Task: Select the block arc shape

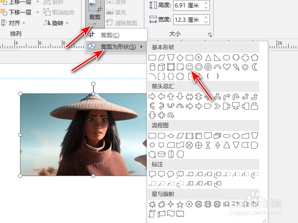Action: coord(217,67)
